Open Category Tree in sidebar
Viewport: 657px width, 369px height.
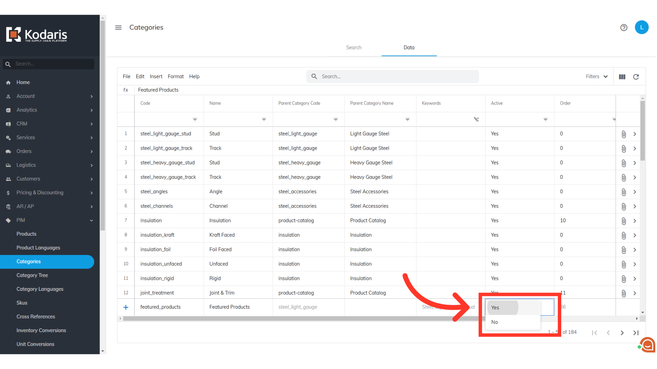(32, 275)
